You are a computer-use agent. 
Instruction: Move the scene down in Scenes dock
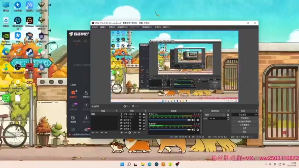[106, 133]
